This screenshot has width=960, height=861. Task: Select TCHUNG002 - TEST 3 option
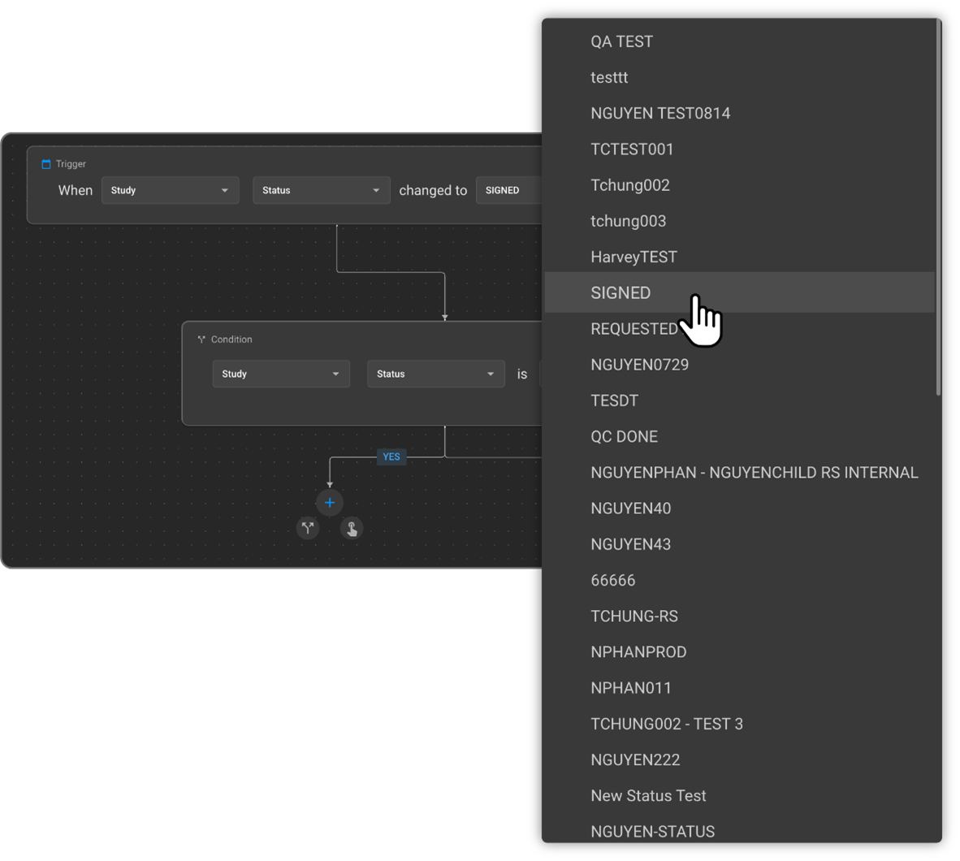pos(666,724)
